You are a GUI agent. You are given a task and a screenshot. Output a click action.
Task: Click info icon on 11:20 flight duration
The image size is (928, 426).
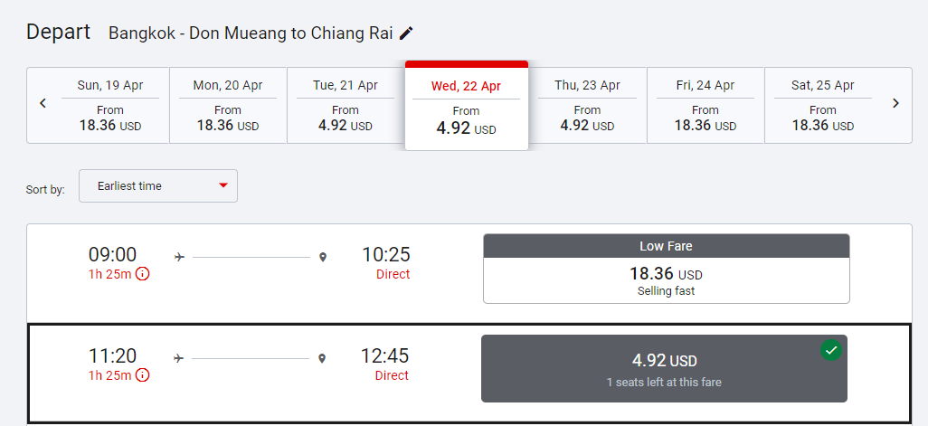point(142,375)
